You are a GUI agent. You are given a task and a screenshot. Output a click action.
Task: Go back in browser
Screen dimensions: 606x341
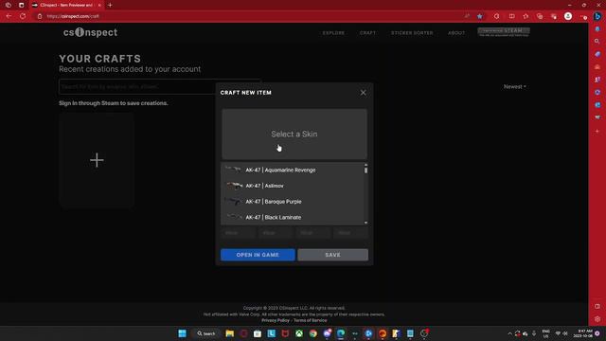(9, 16)
